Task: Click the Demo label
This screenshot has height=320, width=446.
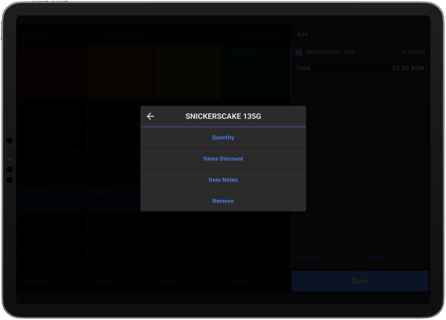Action: pyautogui.click(x=42, y=34)
